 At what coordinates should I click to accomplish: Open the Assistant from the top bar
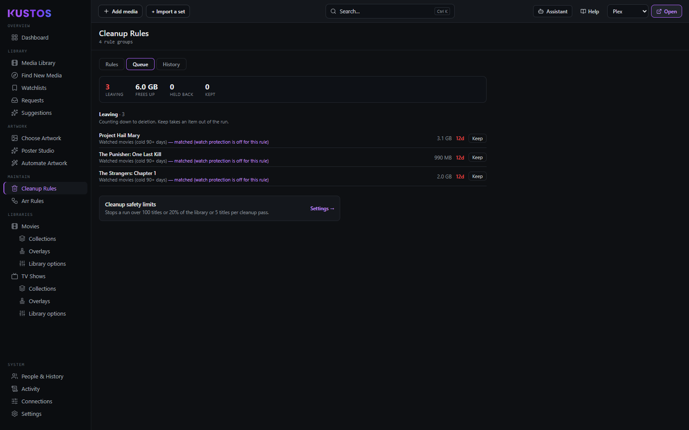point(552,12)
